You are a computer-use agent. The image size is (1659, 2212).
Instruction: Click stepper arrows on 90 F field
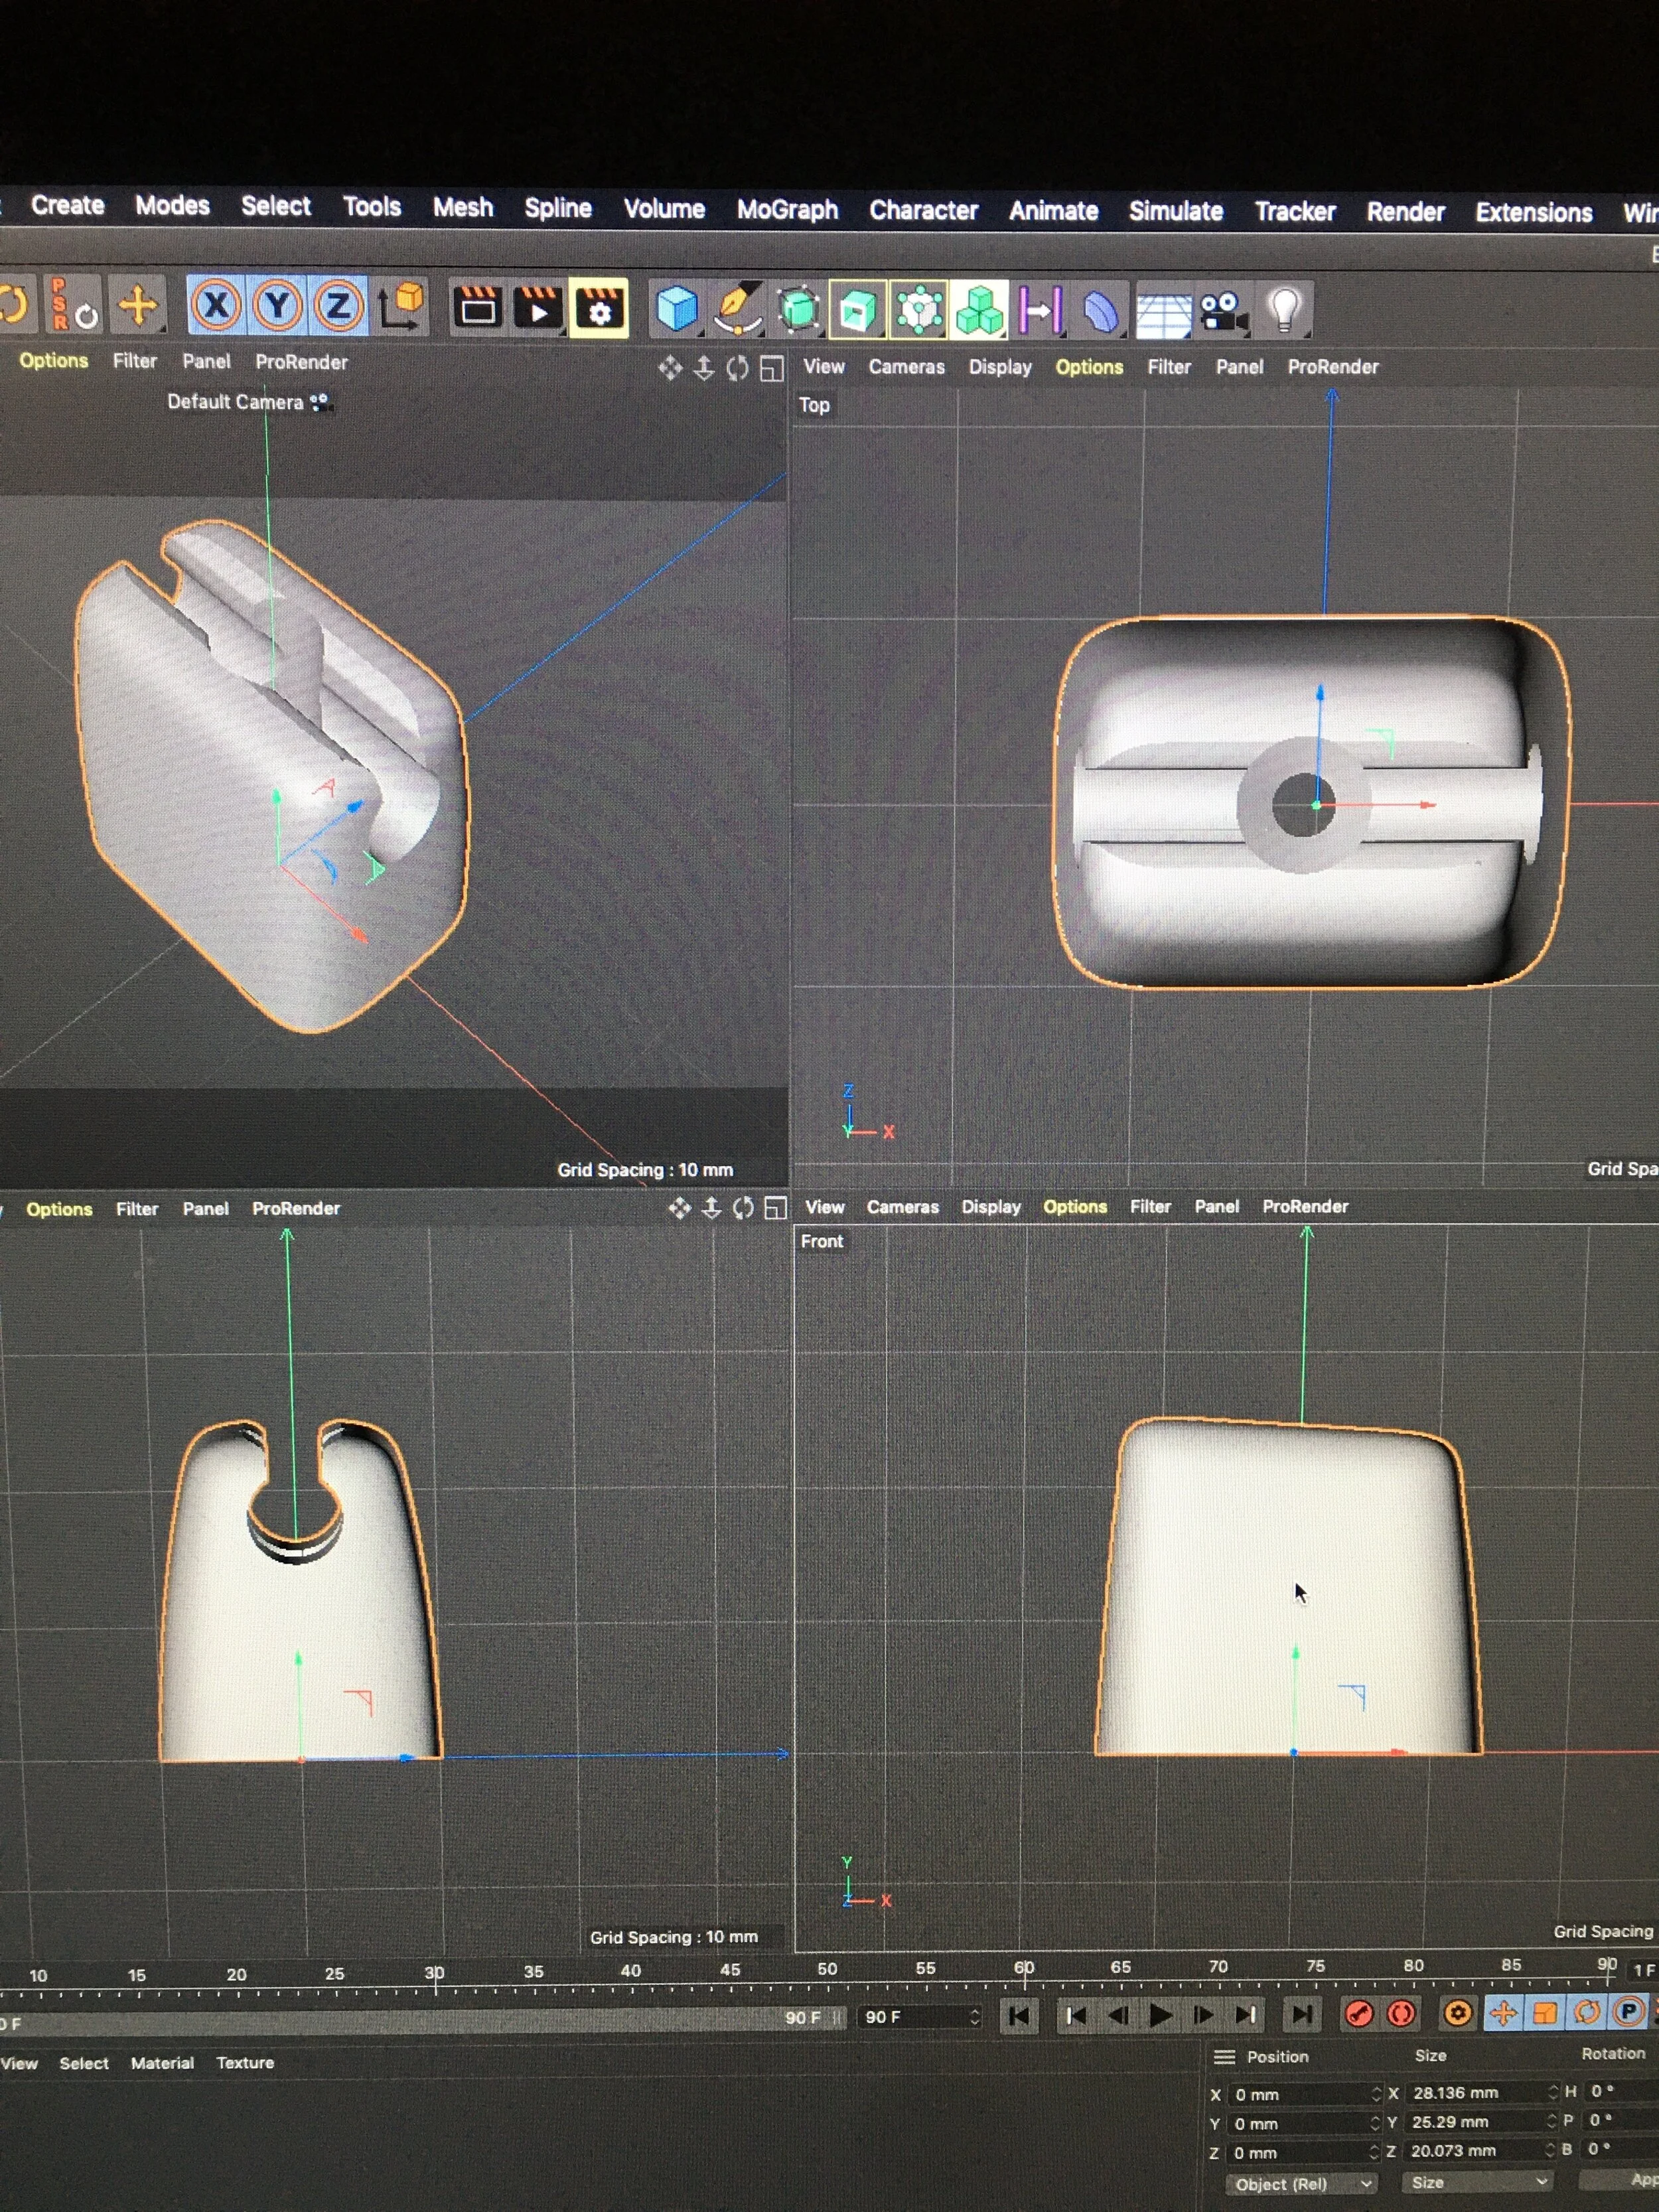pos(975,2017)
